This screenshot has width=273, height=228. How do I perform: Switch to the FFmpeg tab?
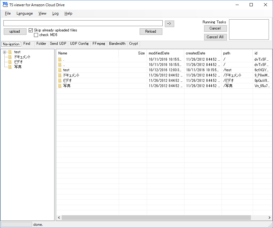coord(99,44)
